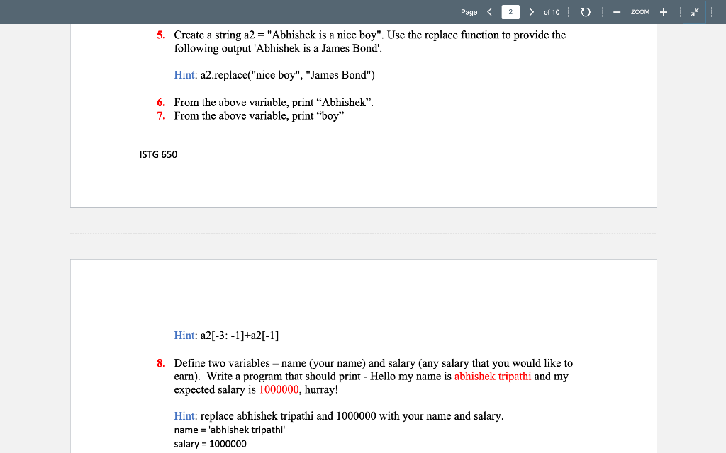726x453 pixels.
Task: Zoom in using the plus icon
Action: [663, 12]
